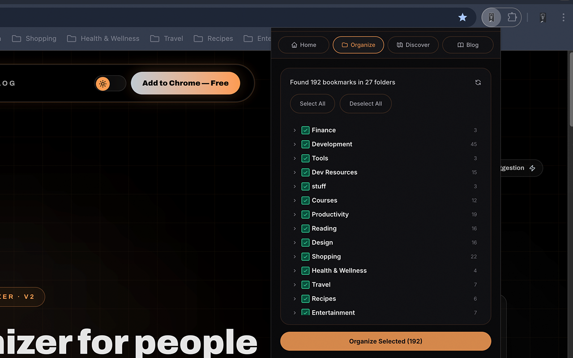Viewport: 573px width, 358px height.
Task: Open the Travel bookmarks bar folder
Action: (x=167, y=38)
